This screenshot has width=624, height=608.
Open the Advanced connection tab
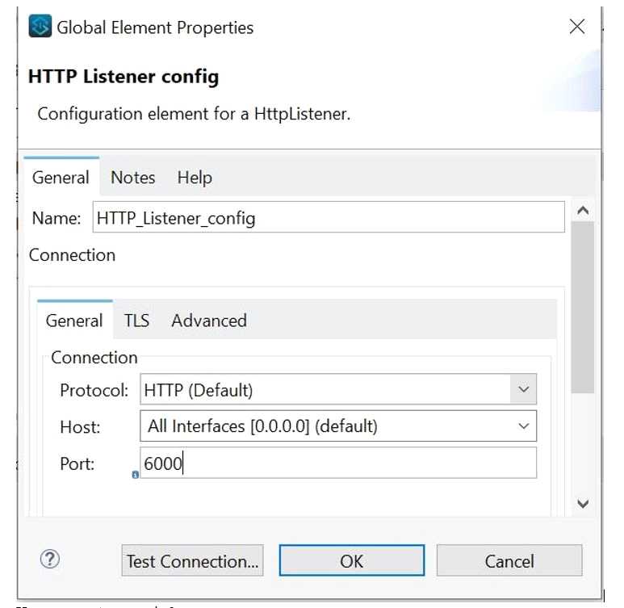(x=209, y=321)
